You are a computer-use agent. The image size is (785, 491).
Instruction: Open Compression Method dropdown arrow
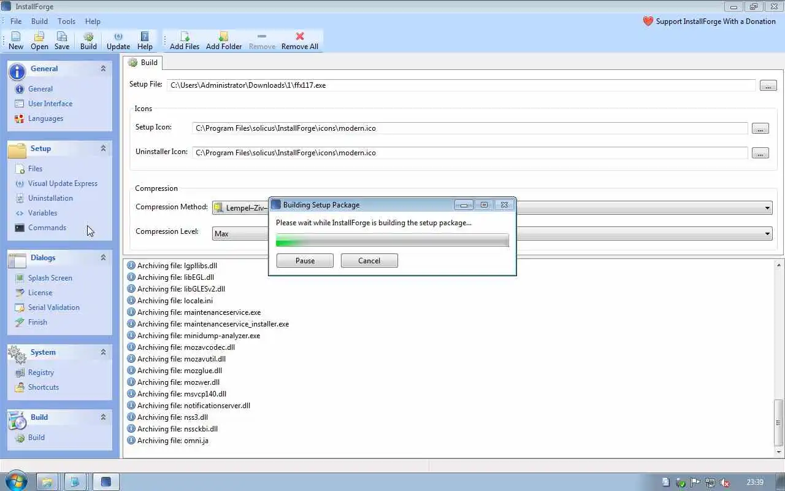coord(767,208)
